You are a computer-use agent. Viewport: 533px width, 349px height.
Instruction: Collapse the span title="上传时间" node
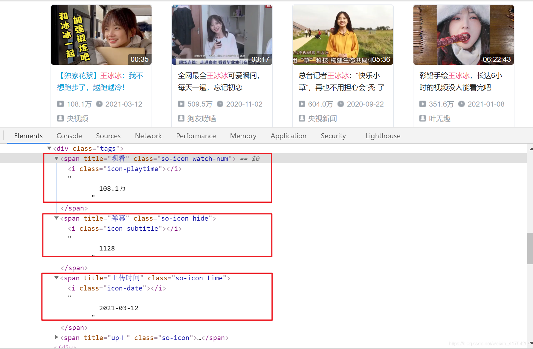point(56,278)
